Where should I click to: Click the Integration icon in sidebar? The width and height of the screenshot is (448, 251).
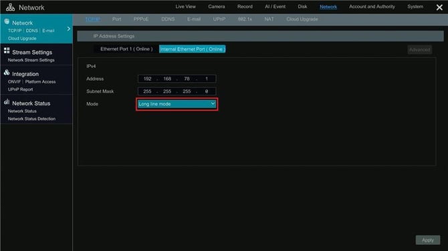click(7, 73)
